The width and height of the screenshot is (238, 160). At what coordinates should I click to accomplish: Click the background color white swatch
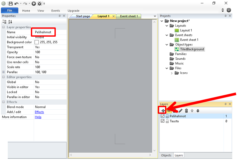pos(37,42)
